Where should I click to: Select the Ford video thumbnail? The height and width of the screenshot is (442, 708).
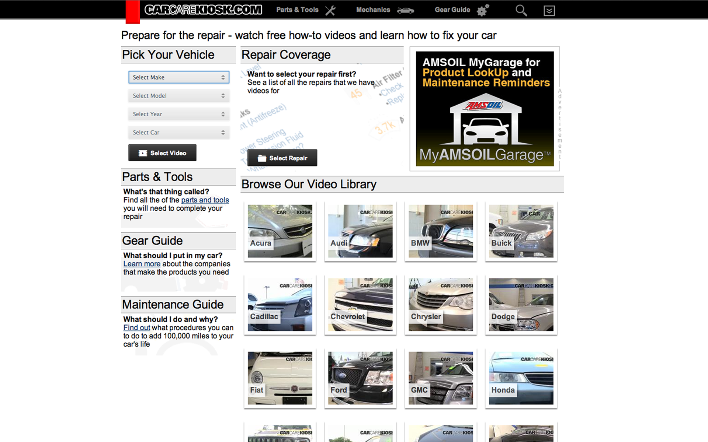tap(360, 378)
